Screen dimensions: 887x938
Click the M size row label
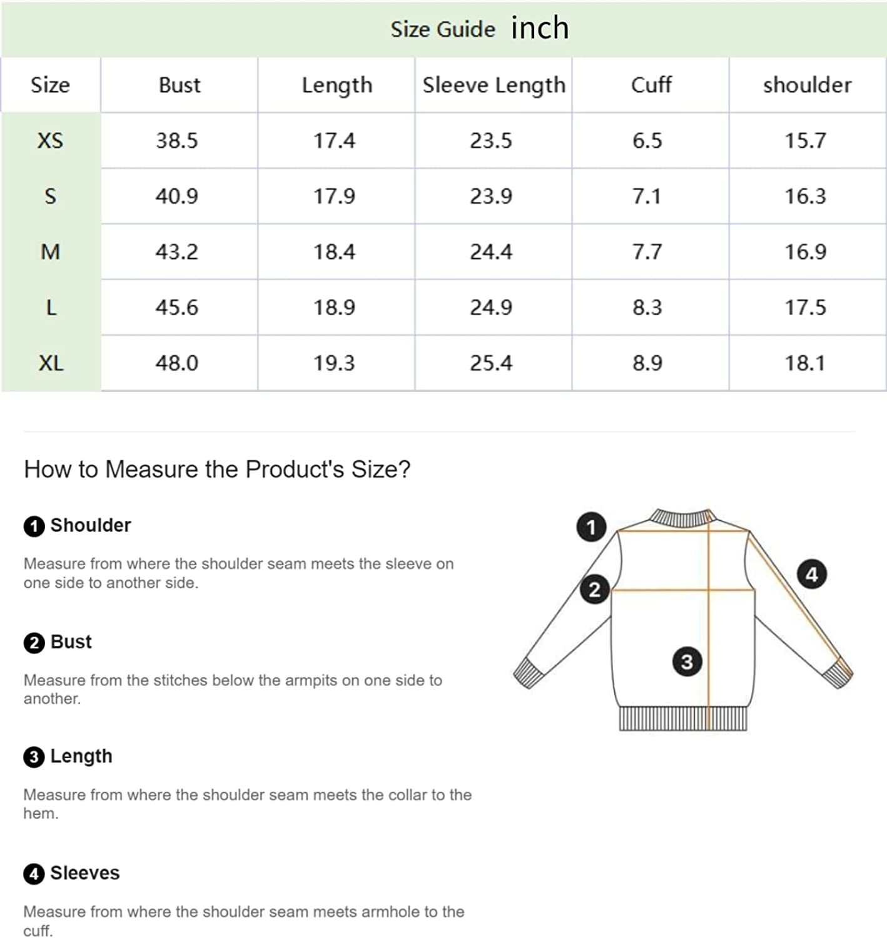click(x=50, y=252)
